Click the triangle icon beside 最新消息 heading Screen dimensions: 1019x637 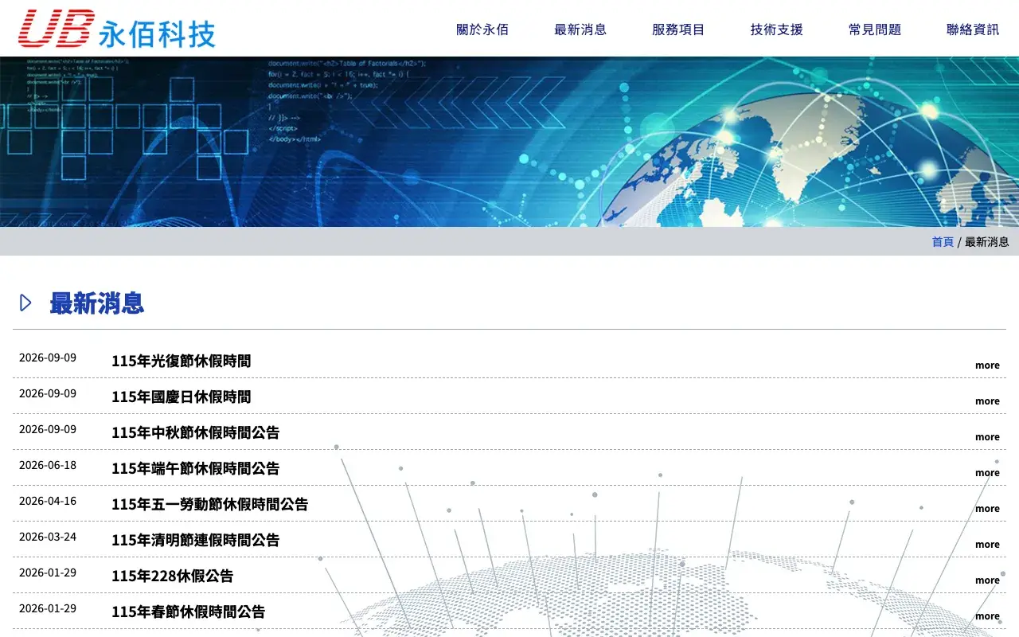(25, 303)
